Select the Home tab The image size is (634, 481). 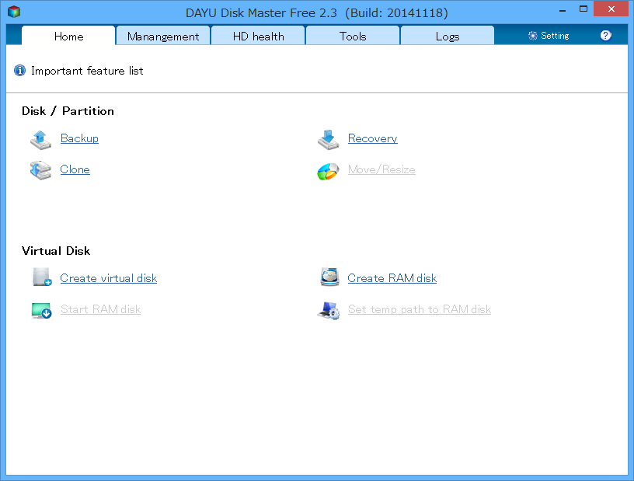tap(68, 36)
